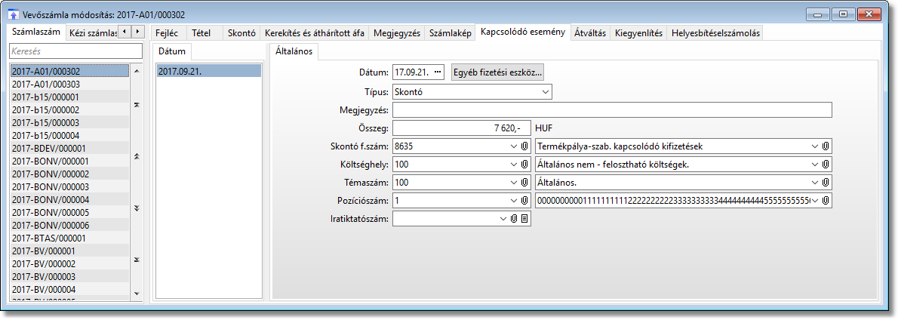Switch to the Megjegyzés tab
The height and width of the screenshot is (320, 898).
(x=397, y=33)
